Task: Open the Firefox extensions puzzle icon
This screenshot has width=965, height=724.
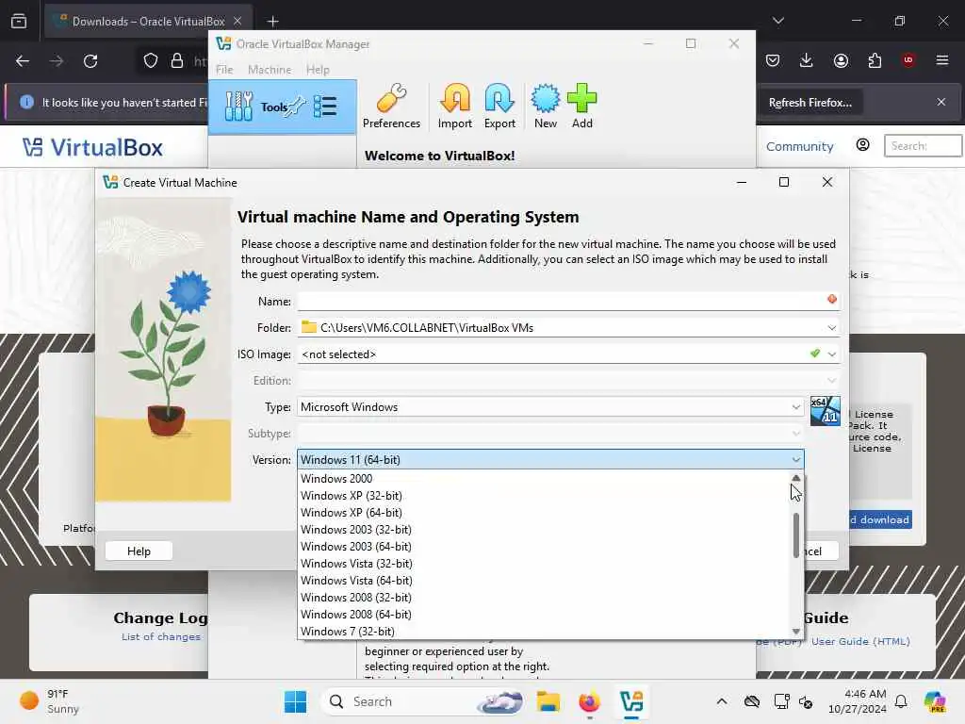Action: [875, 60]
